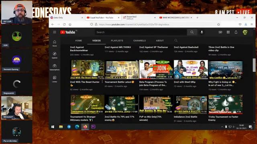The image size is (257, 144).
Task: Open video 2vs2 Against Baahubali
Action: click(186, 47)
